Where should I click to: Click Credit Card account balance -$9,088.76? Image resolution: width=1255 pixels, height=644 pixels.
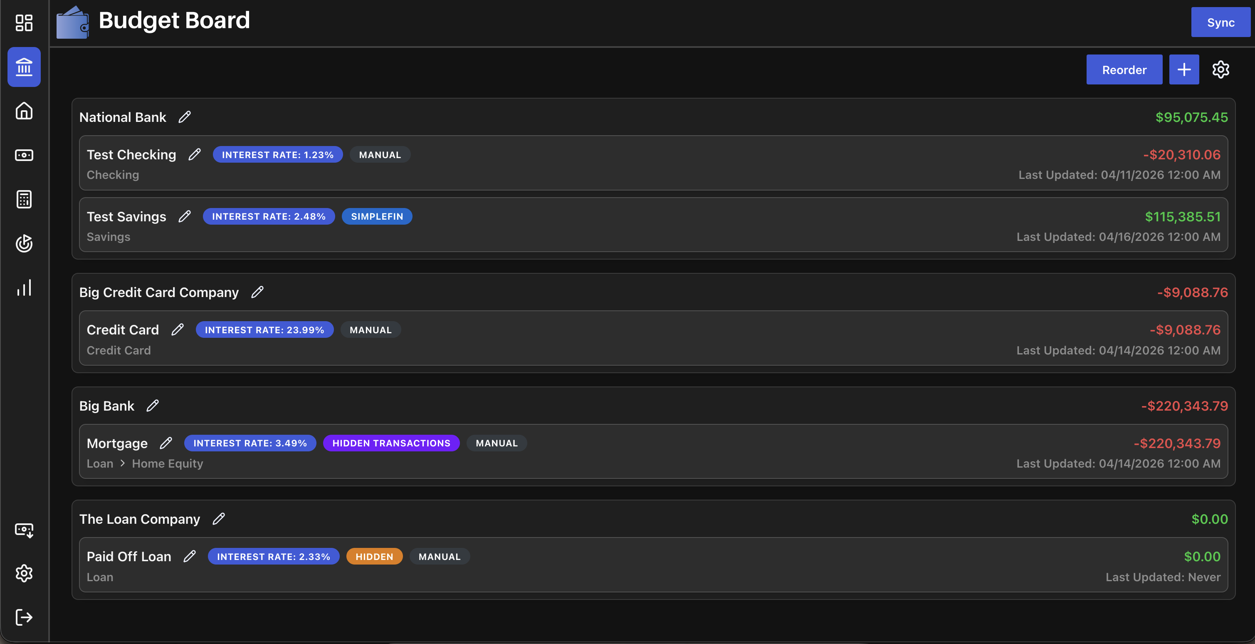(1185, 329)
